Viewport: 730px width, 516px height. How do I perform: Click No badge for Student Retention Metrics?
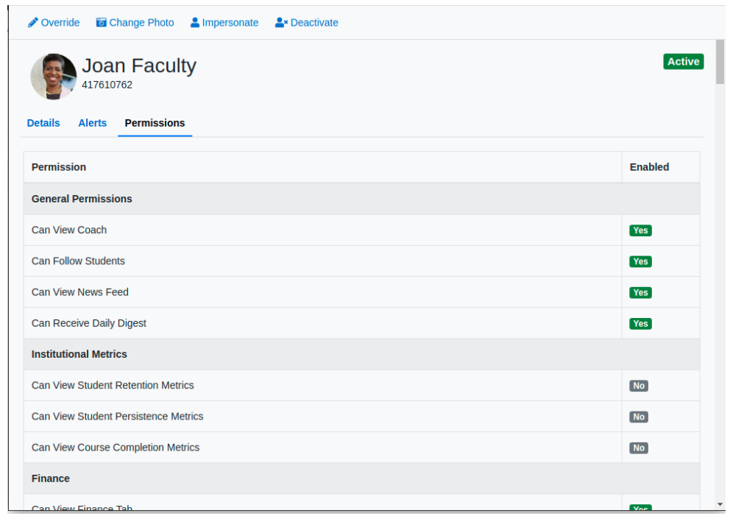638,386
